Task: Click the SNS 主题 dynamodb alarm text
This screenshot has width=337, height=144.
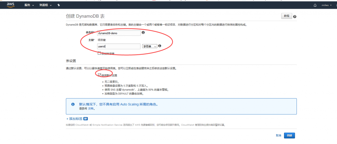Action: coord(136,90)
